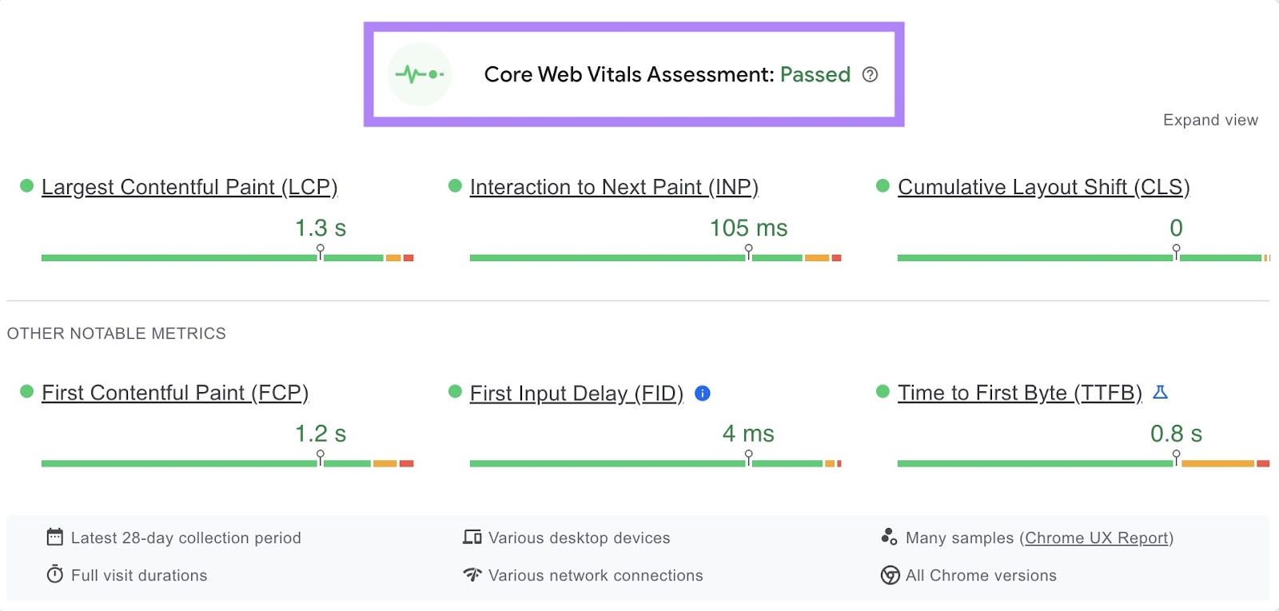This screenshot has width=1279, height=611.
Task: Open the Interaction to Next Paint link
Action: pos(614,187)
